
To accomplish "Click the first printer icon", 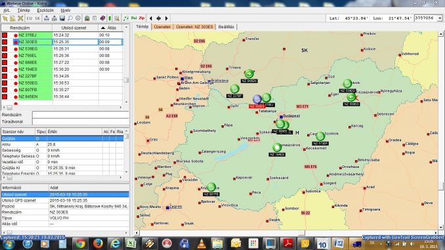I will coord(46,18).
